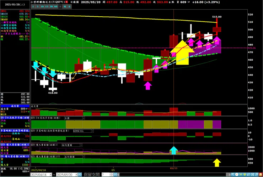Click the 2025/05/20(二) date box
The width and height of the screenshot is (263, 177).
click(15, 5)
